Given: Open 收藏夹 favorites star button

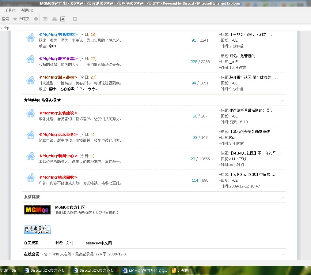Looking at the screenshot, I should [21, 19].
